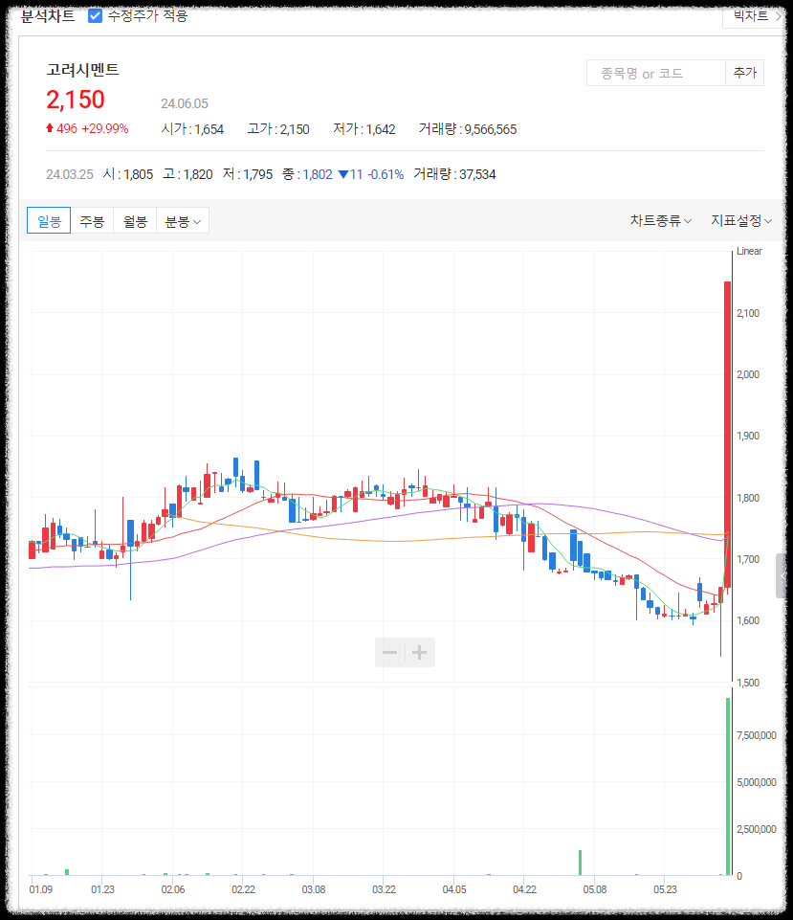Click the 추가 button

coord(745,73)
